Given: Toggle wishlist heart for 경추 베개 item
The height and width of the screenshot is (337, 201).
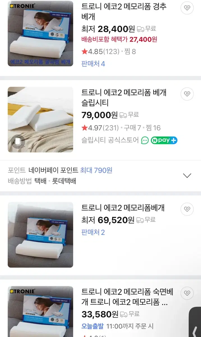Looking at the screenshot, I should (x=187, y=8).
